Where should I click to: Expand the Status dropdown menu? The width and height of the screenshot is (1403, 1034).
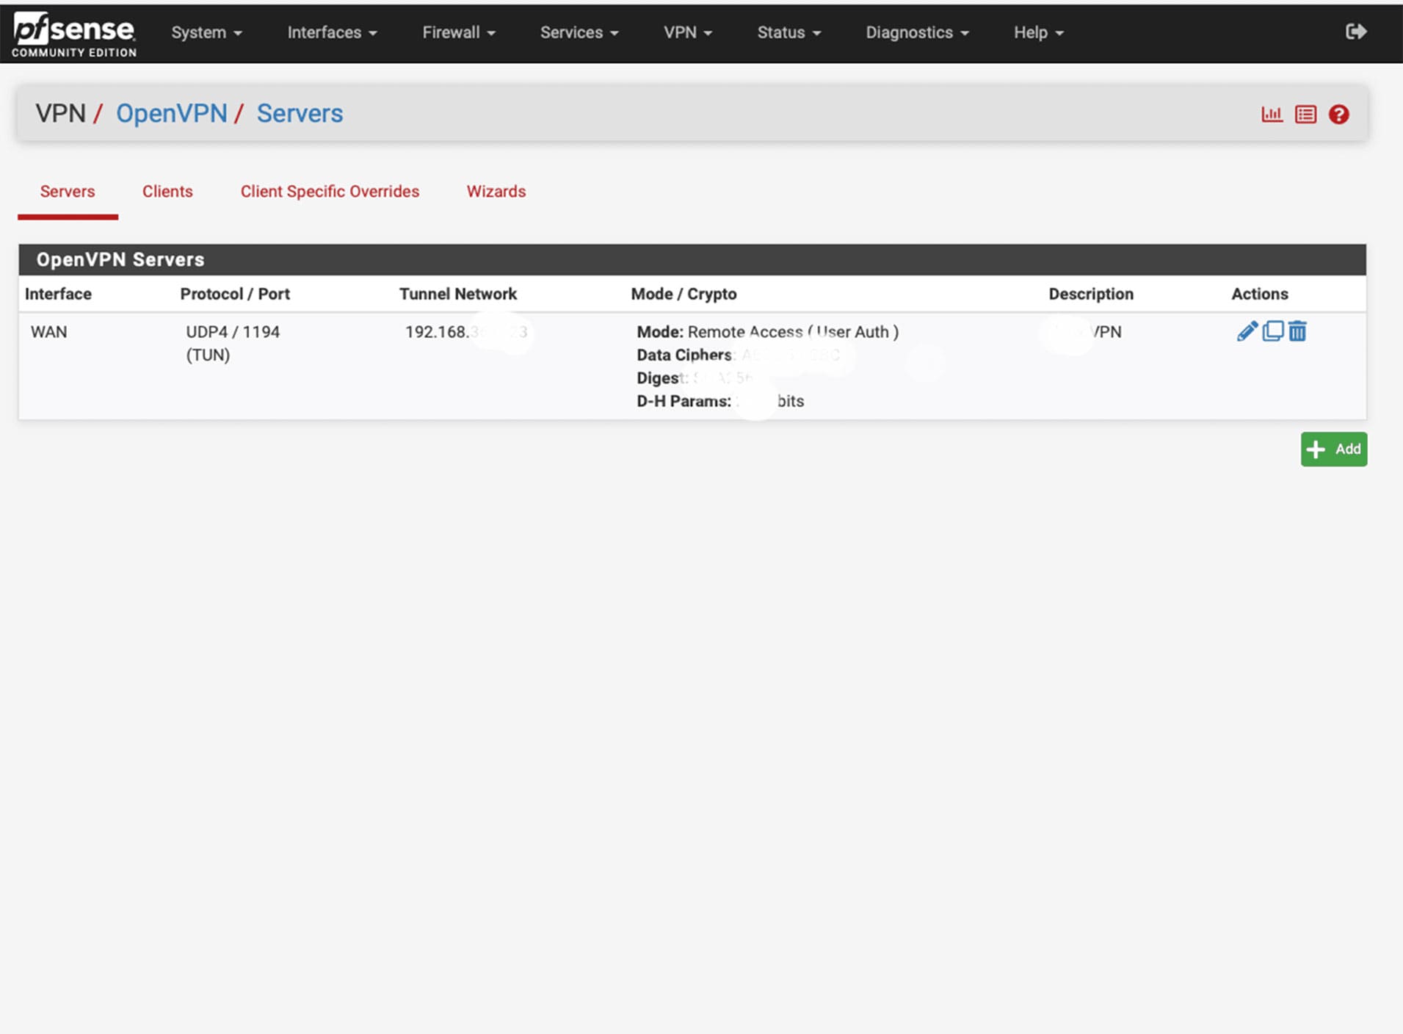click(788, 32)
